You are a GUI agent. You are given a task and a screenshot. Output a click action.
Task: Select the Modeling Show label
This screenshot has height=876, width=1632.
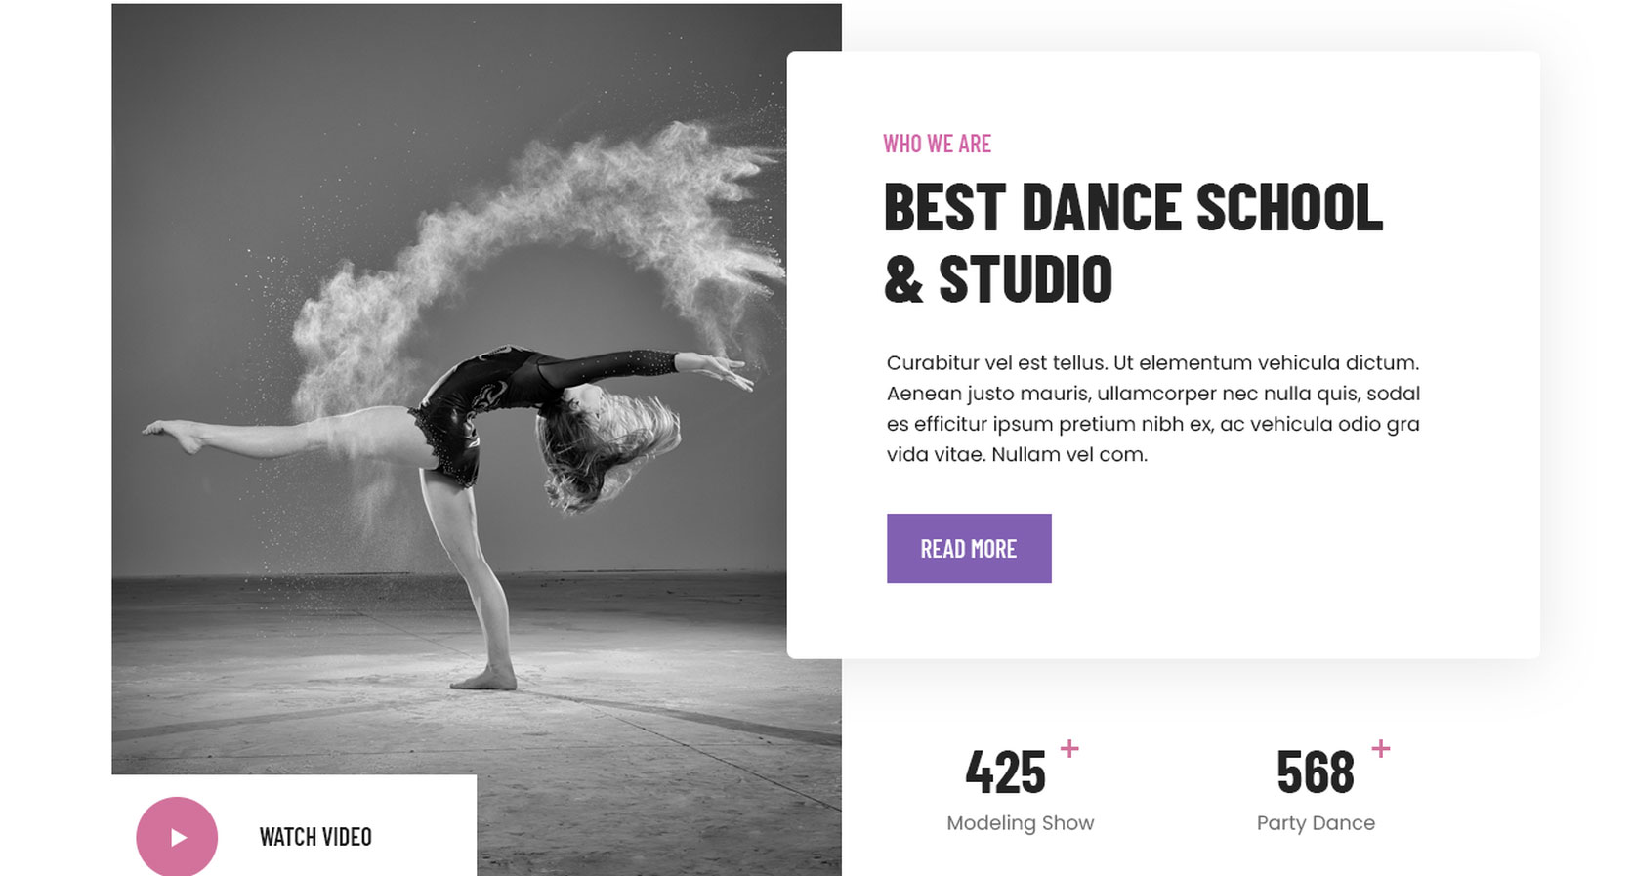pos(1020,823)
